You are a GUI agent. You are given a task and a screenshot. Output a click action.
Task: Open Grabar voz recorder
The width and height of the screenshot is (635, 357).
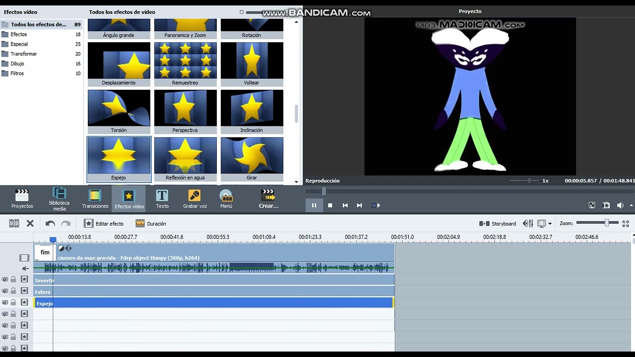(x=195, y=199)
